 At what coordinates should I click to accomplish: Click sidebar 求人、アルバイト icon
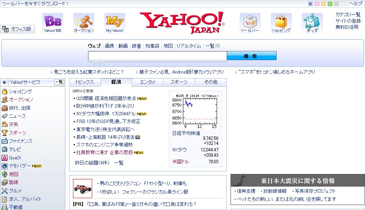pos(5,199)
